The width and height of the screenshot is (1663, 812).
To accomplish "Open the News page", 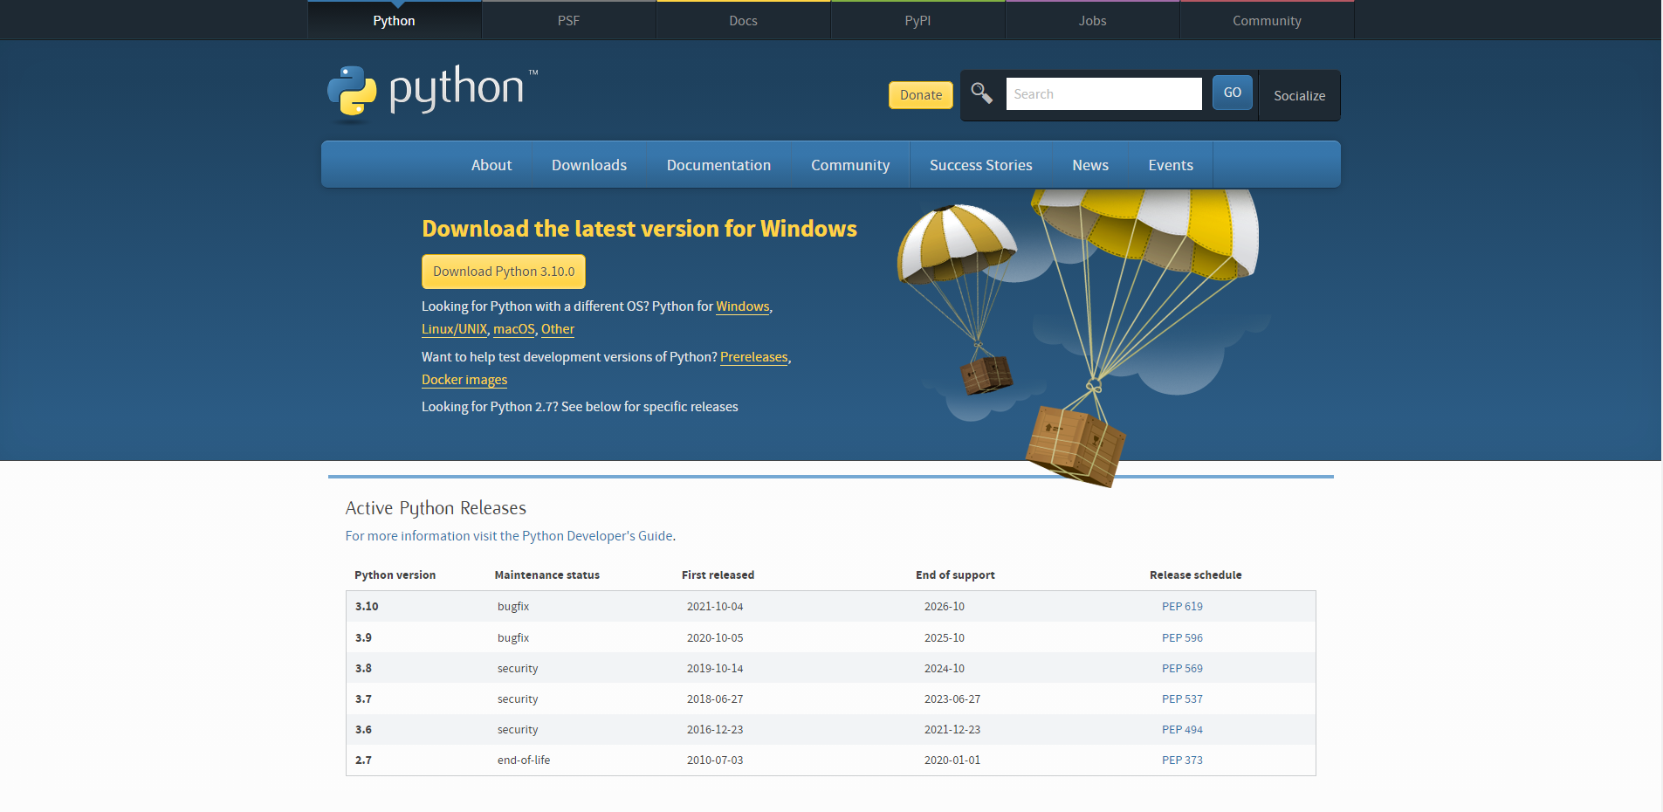I will click(x=1089, y=164).
